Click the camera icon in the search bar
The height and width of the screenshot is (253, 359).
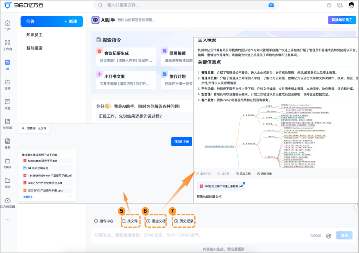[271, 5]
